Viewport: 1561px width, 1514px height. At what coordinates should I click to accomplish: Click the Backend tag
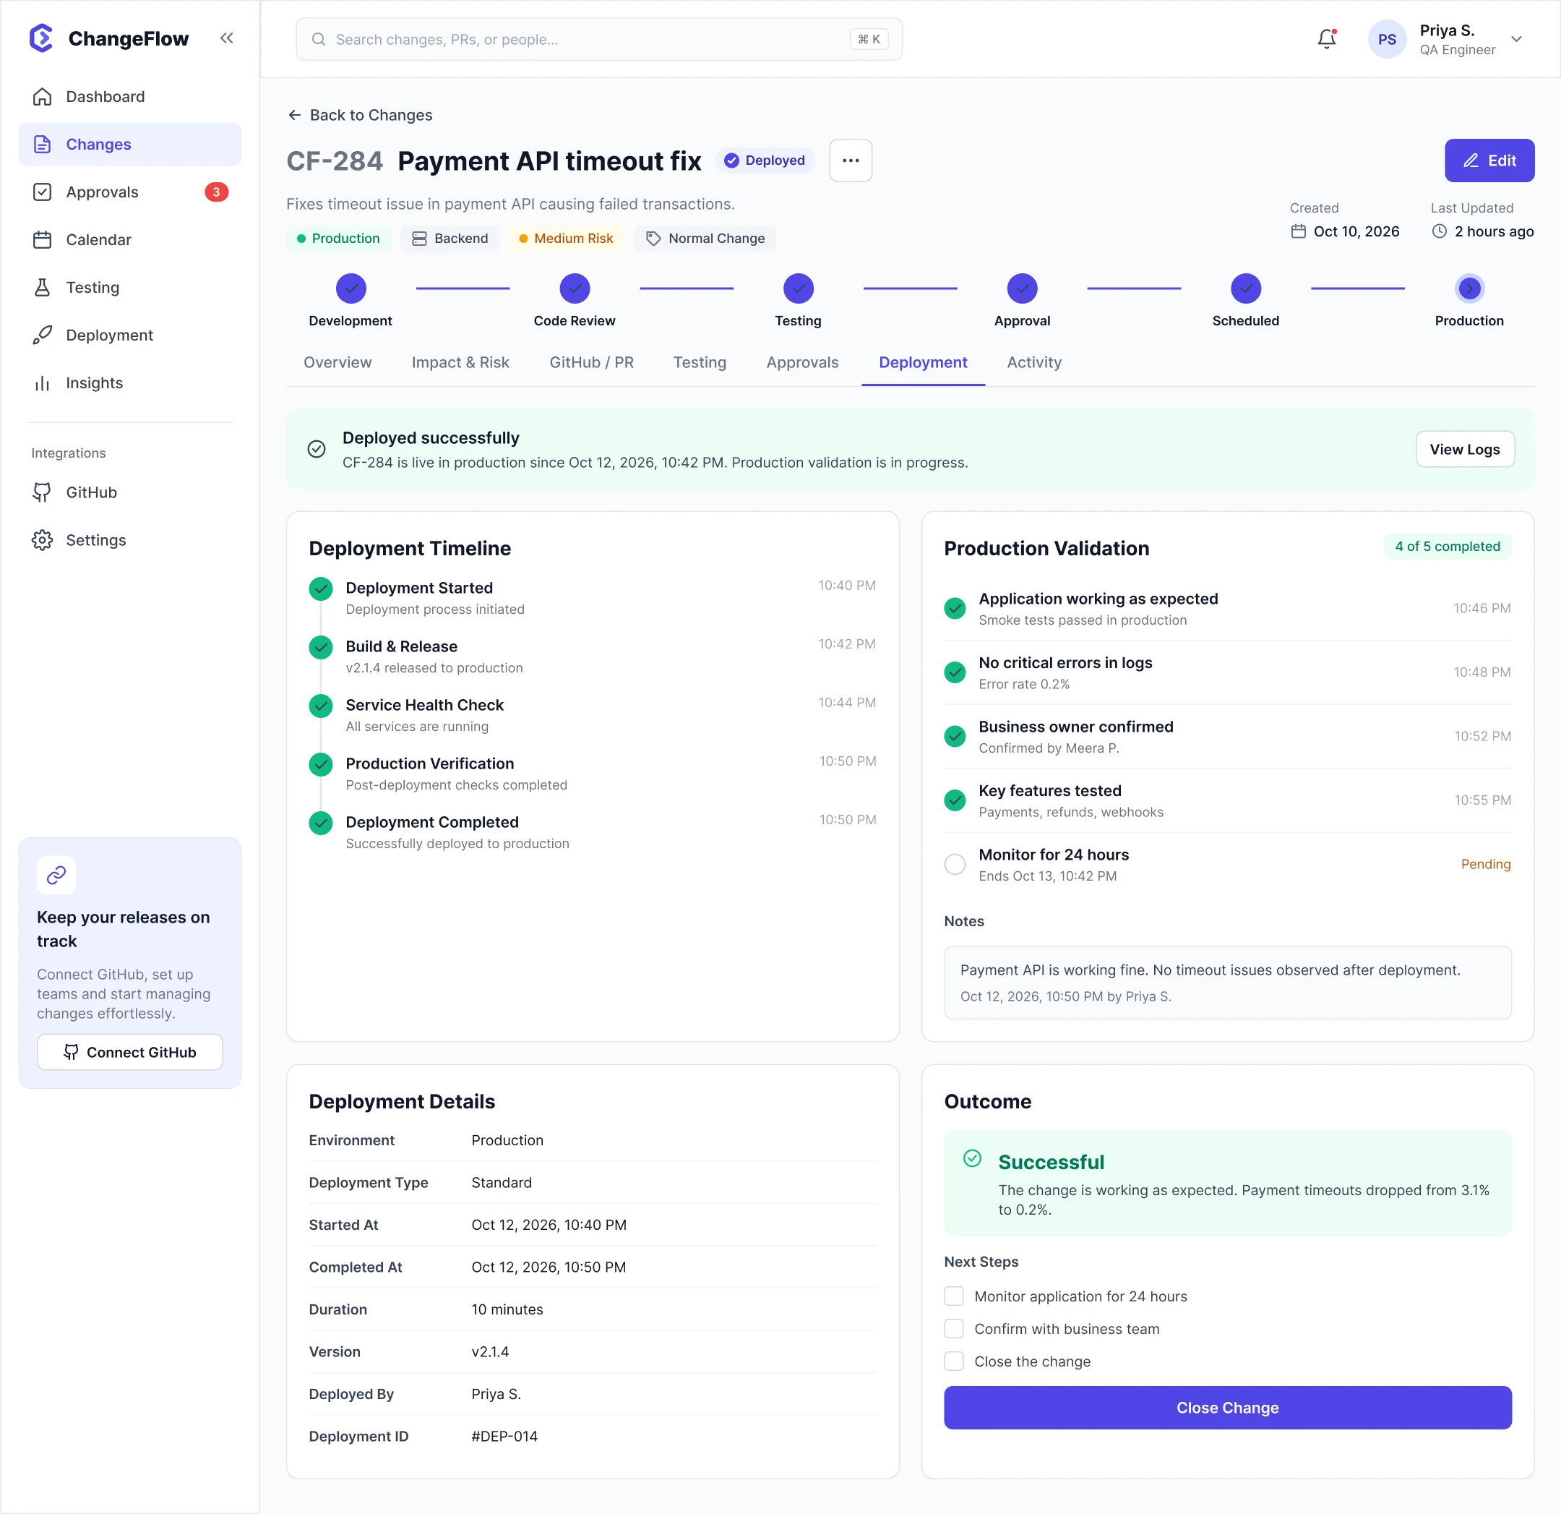click(x=450, y=239)
